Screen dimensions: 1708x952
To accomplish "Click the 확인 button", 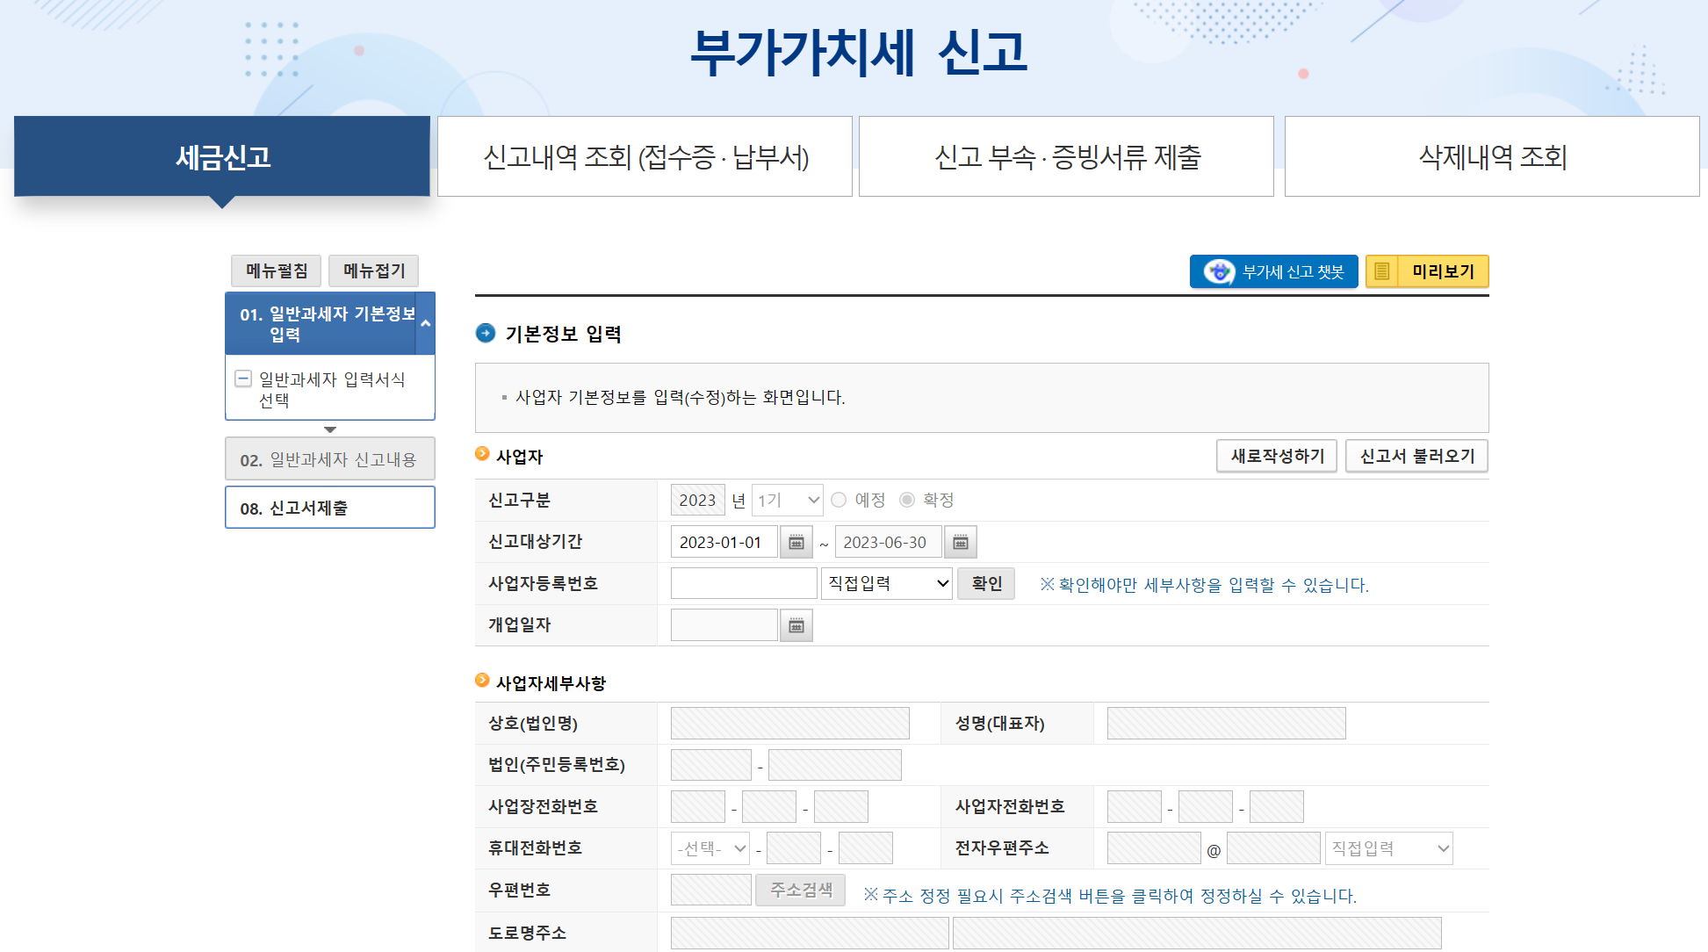I will coord(986,583).
